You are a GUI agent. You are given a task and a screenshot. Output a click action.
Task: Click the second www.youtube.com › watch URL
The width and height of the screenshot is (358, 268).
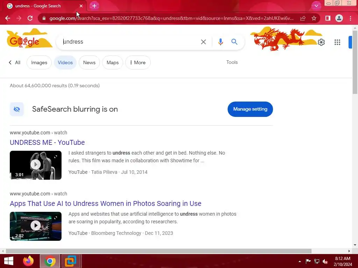tap(38, 194)
